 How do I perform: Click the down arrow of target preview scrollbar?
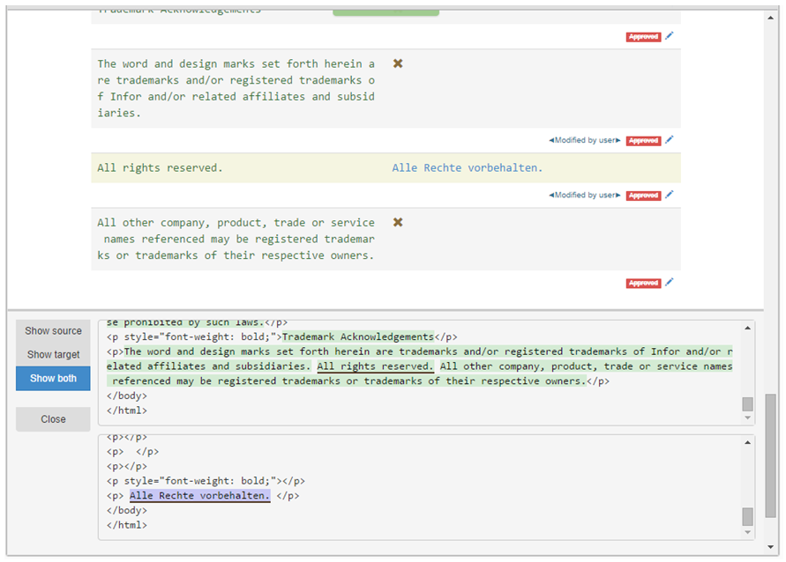748,532
